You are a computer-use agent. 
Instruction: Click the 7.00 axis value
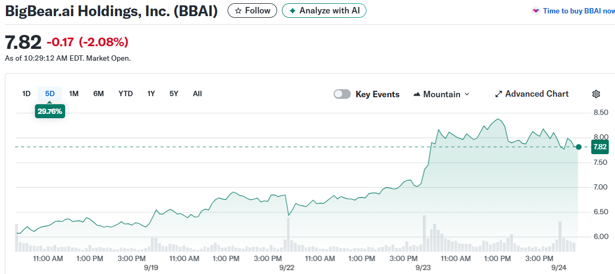pyautogui.click(x=600, y=187)
